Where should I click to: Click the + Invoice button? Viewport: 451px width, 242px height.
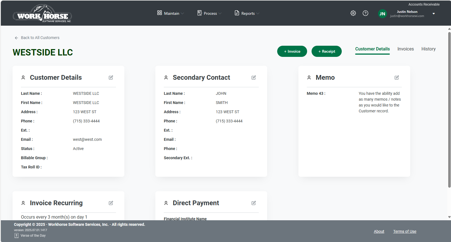point(292,51)
